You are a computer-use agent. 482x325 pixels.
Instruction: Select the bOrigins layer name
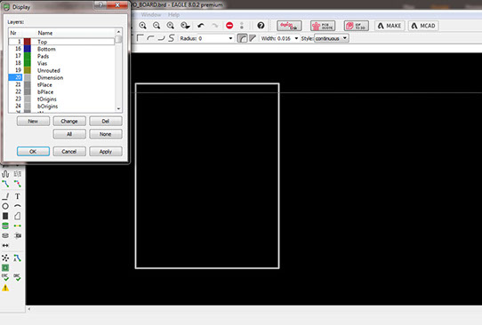(47, 107)
